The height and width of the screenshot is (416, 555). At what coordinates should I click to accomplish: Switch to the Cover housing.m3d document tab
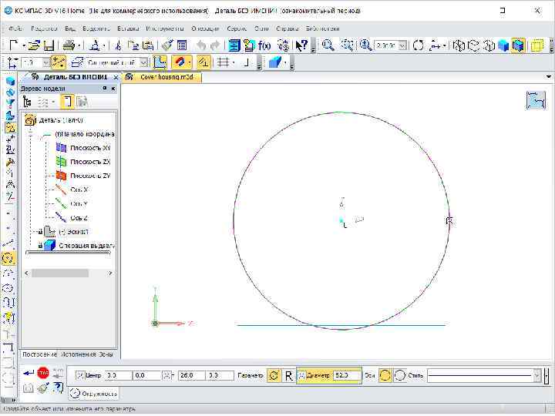pyautogui.click(x=162, y=77)
